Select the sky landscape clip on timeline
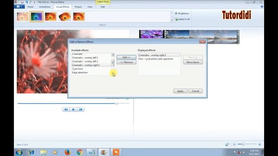The image size is (278, 156). click(202, 35)
